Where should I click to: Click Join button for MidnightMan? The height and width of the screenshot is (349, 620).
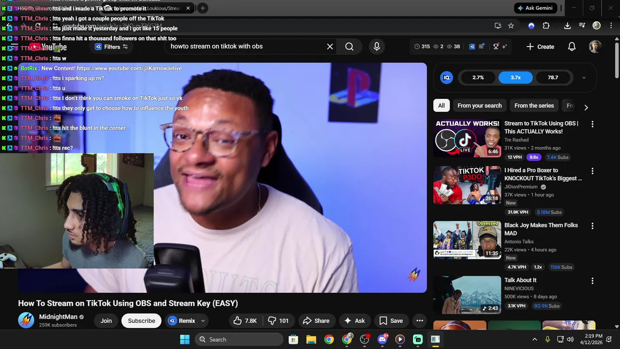click(x=106, y=320)
